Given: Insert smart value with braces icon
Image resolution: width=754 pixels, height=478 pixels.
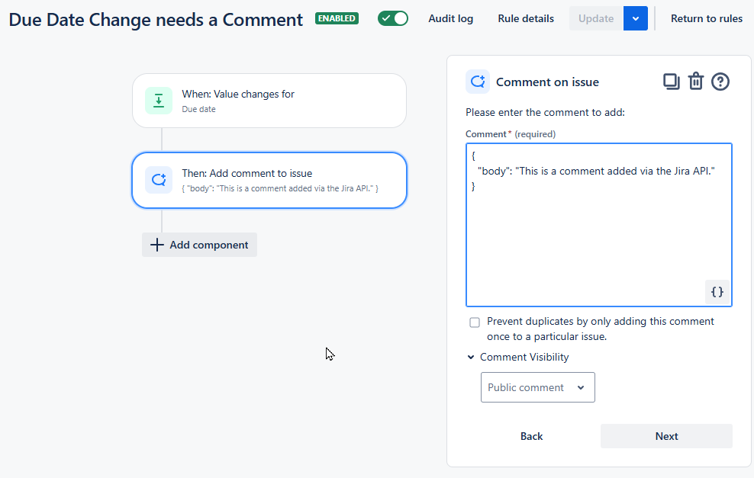Looking at the screenshot, I should [x=717, y=292].
